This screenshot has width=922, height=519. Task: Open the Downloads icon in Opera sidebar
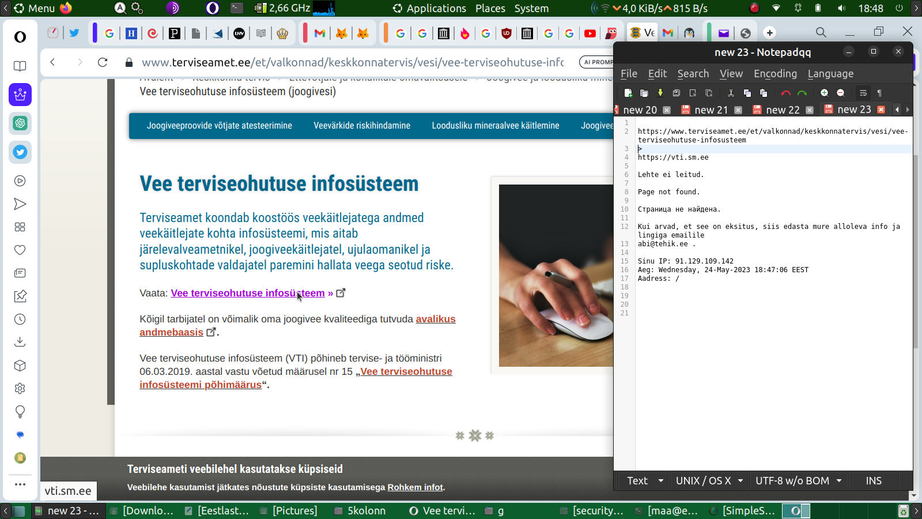(x=20, y=342)
